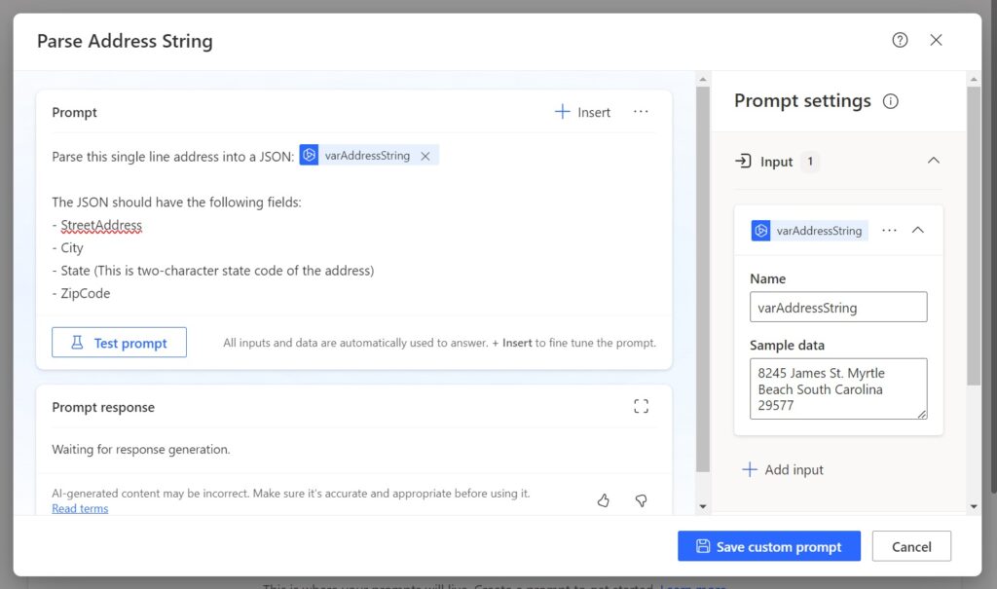This screenshot has height=589, width=997.
Task: Focus the Name input field
Action: coord(838,308)
